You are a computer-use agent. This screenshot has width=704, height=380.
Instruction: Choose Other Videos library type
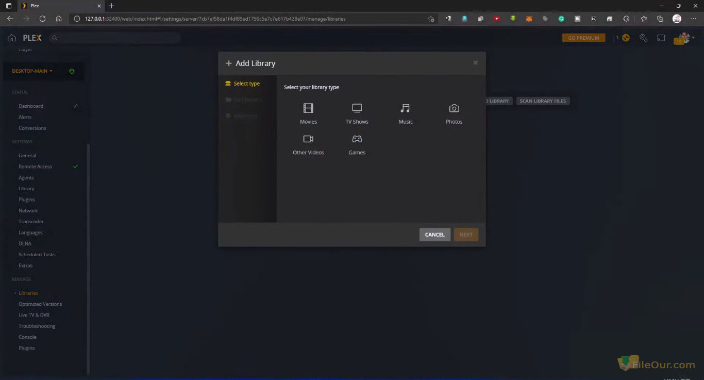point(308,145)
